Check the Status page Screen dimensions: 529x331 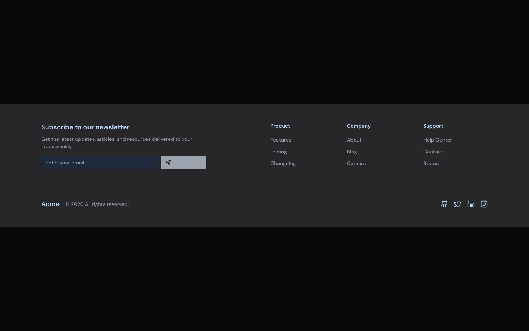point(431,163)
